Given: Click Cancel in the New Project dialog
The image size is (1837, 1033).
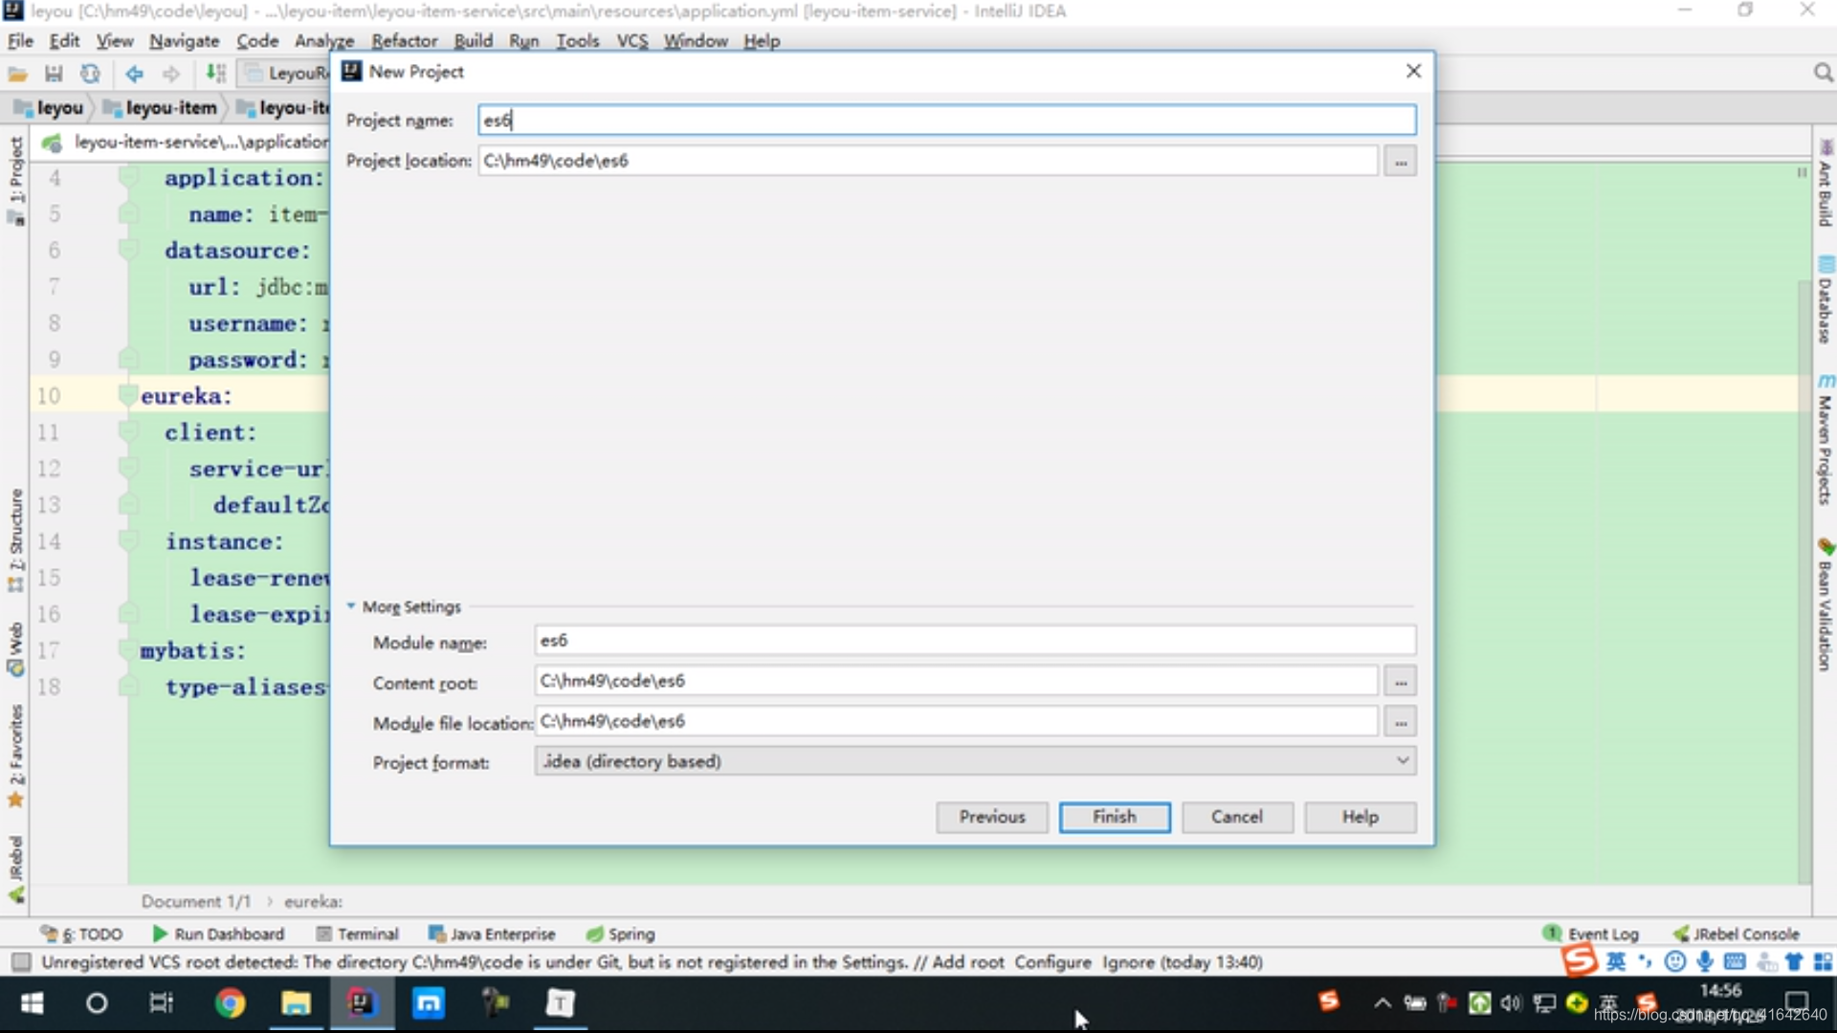Looking at the screenshot, I should [x=1236, y=817].
